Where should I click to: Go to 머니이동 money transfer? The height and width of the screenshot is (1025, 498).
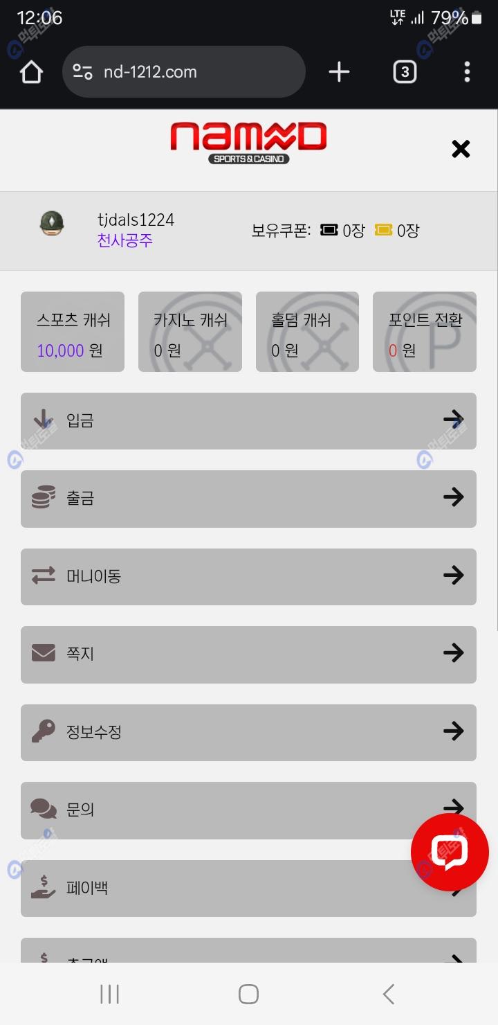click(x=248, y=576)
